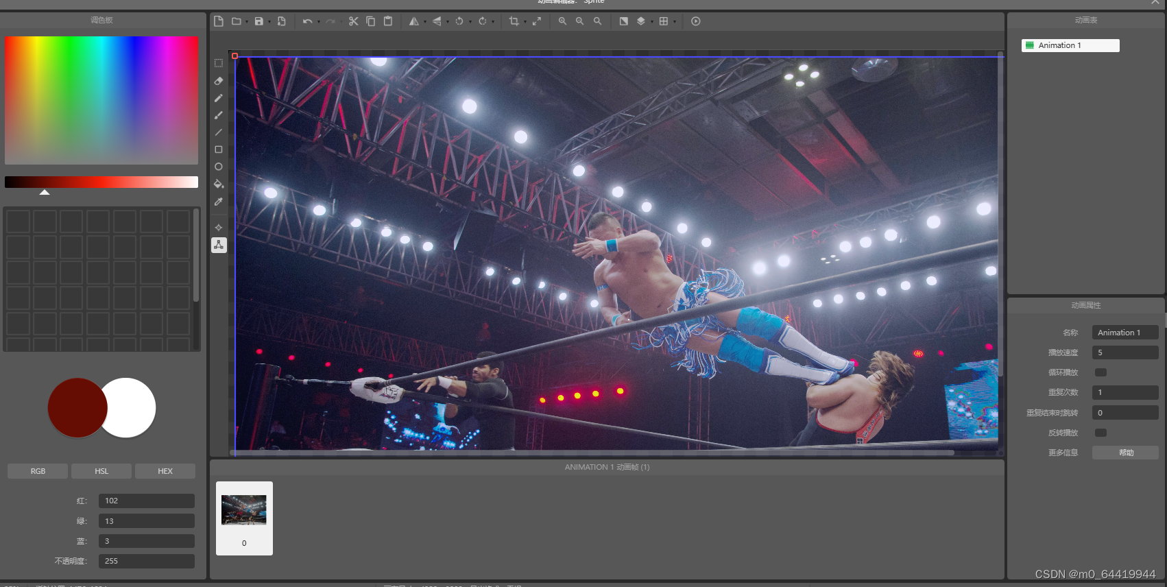
Task: Pick a color from the rainbow gradient area
Action: click(101, 100)
